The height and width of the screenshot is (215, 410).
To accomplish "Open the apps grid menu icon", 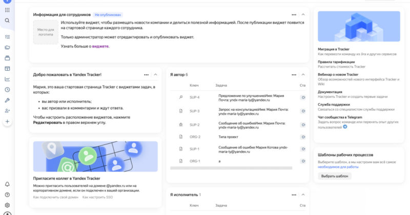I will pyautogui.click(x=7, y=10).
